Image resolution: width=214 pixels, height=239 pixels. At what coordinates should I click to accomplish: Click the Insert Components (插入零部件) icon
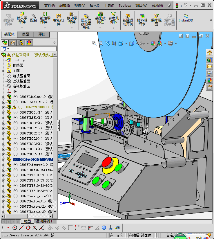tap(22, 17)
